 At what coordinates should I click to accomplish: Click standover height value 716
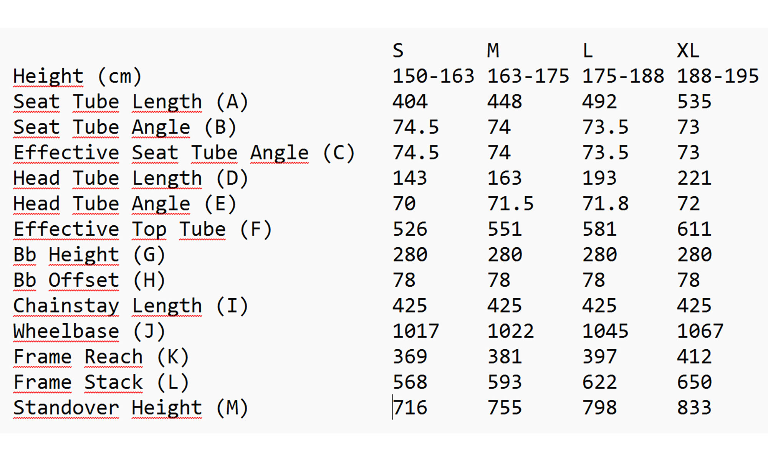click(410, 408)
